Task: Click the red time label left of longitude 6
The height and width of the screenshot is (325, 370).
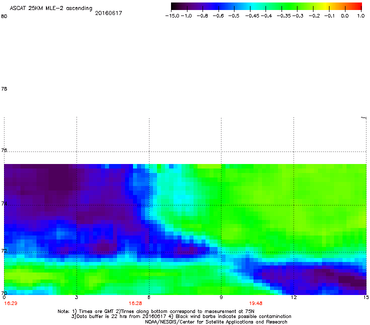Action: tap(135, 303)
